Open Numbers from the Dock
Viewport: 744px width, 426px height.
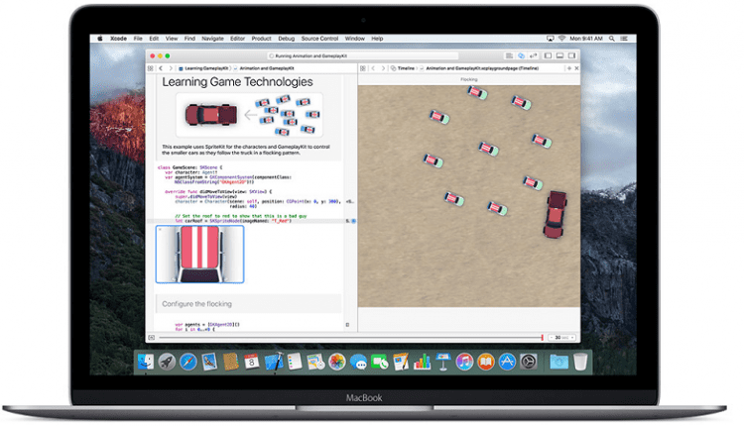click(422, 362)
